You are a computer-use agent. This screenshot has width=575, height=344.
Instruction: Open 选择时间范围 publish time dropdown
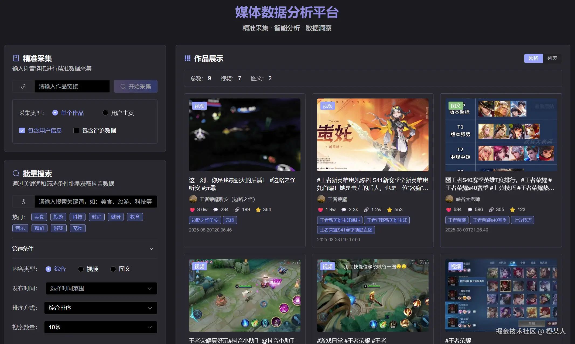pos(101,288)
